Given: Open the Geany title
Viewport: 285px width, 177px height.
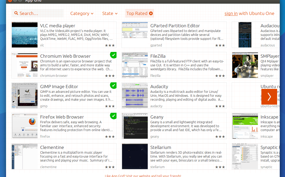Looking at the screenshot, I should (x=157, y=117).
